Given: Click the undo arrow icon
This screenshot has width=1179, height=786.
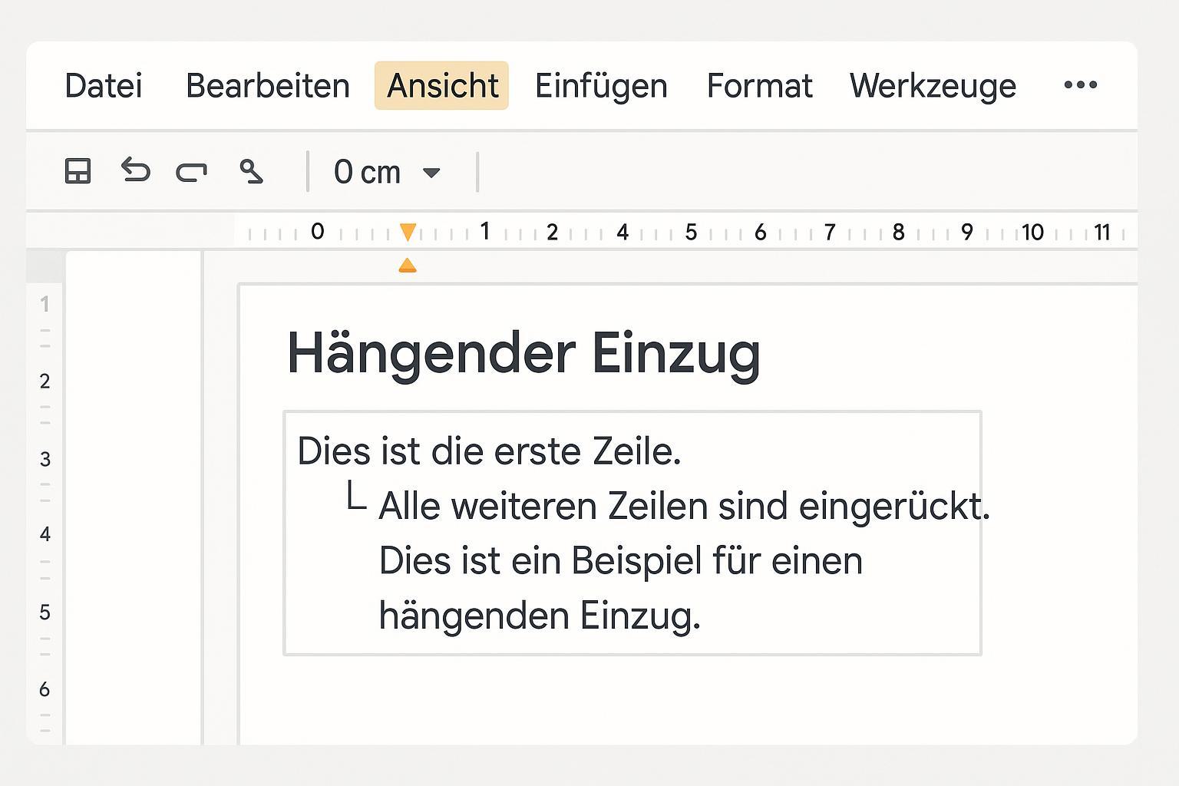Looking at the screenshot, I should click(x=135, y=170).
